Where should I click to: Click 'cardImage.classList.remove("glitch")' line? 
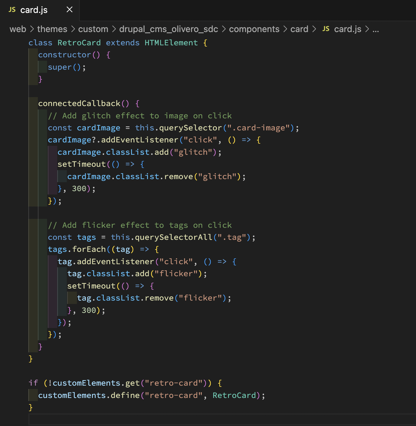tap(156, 177)
